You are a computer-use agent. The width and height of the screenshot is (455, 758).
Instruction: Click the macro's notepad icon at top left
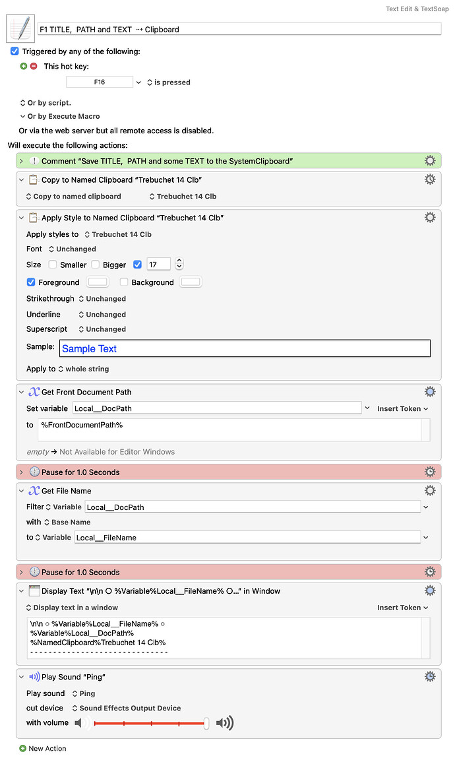click(20, 26)
